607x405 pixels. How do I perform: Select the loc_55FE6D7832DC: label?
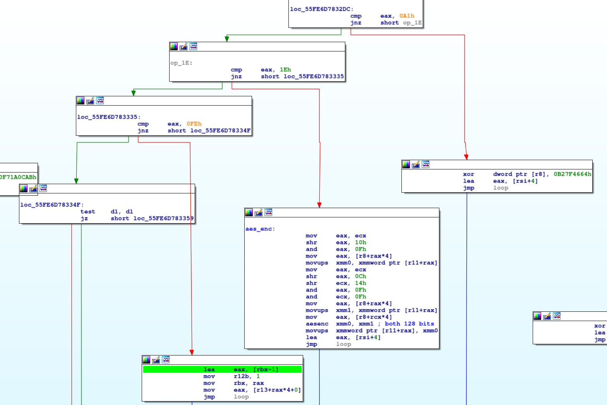(x=322, y=9)
